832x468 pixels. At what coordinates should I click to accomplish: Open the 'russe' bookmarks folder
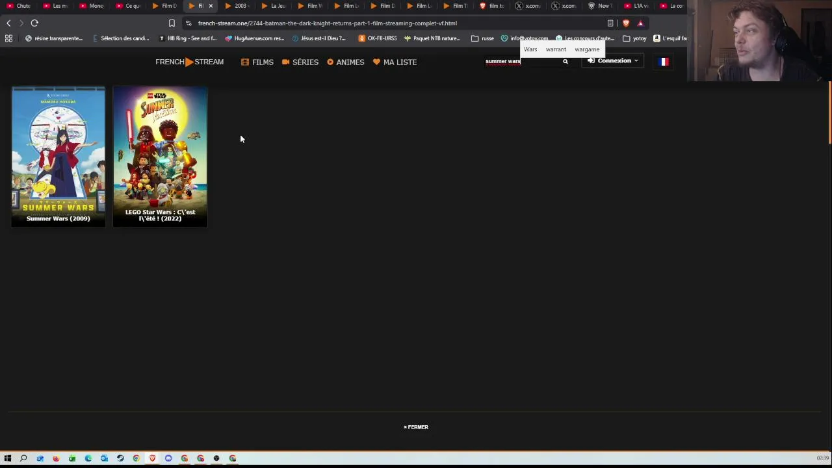482,38
